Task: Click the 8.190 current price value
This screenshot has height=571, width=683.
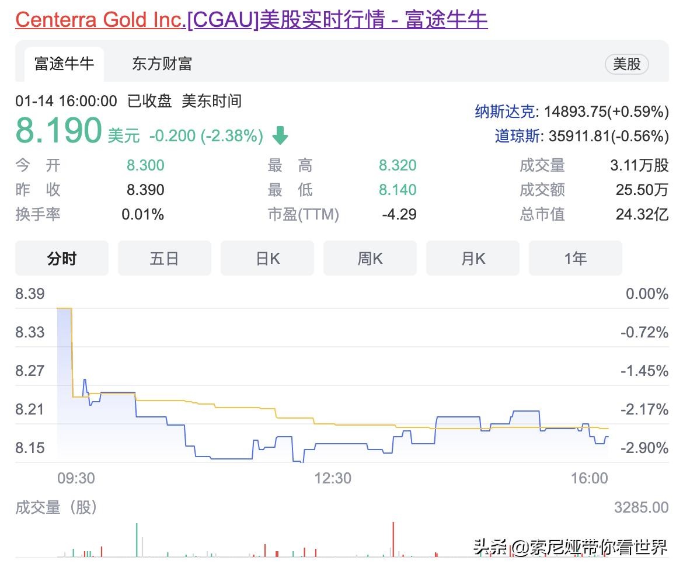Action: pyautogui.click(x=58, y=131)
